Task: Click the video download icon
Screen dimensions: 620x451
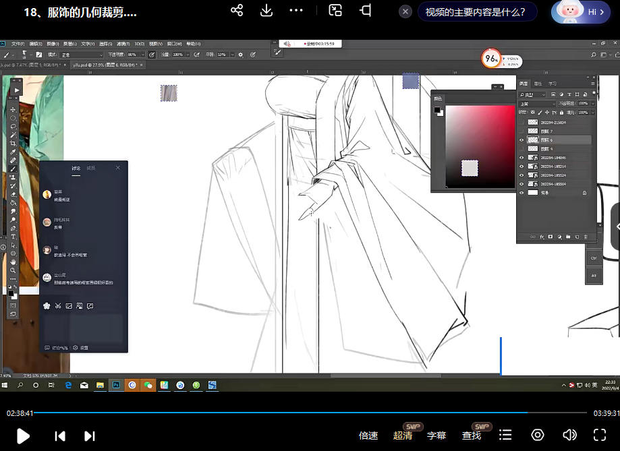Action: (266, 11)
